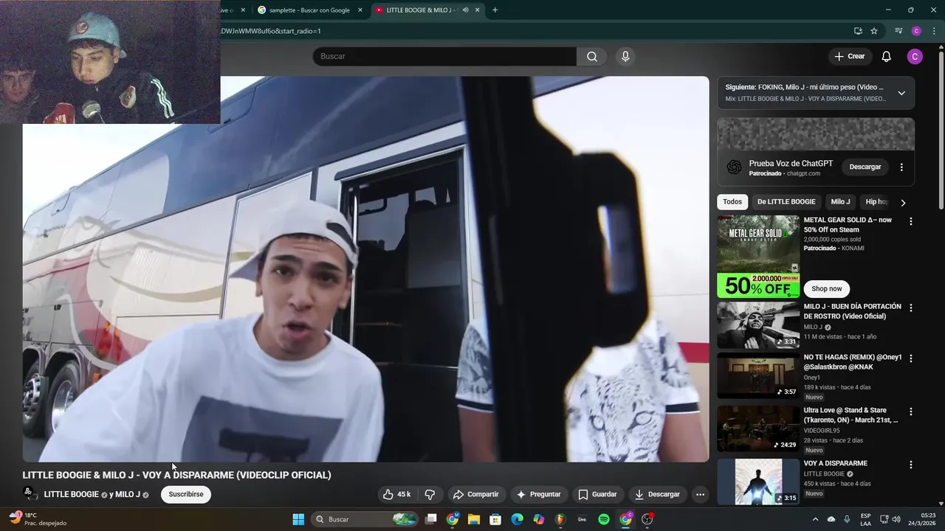
Task: Open options for Ultra Love video
Action: [x=910, y=412]
